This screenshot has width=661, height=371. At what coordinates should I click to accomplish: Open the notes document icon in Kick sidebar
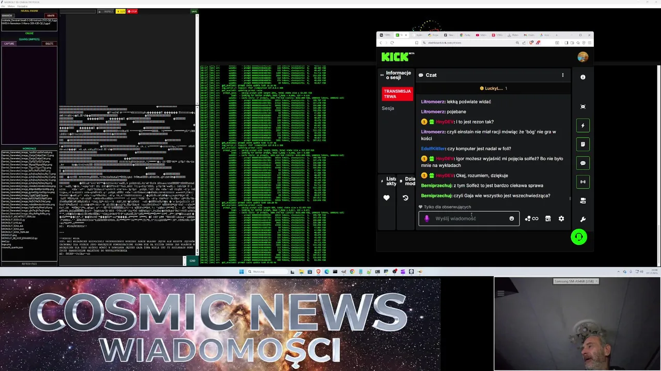tap(583, 144)
